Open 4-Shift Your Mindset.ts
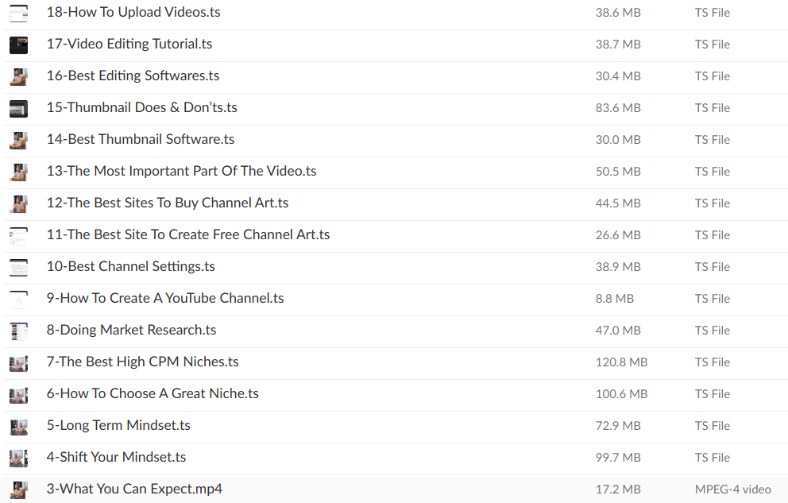 tap(116, 457)
